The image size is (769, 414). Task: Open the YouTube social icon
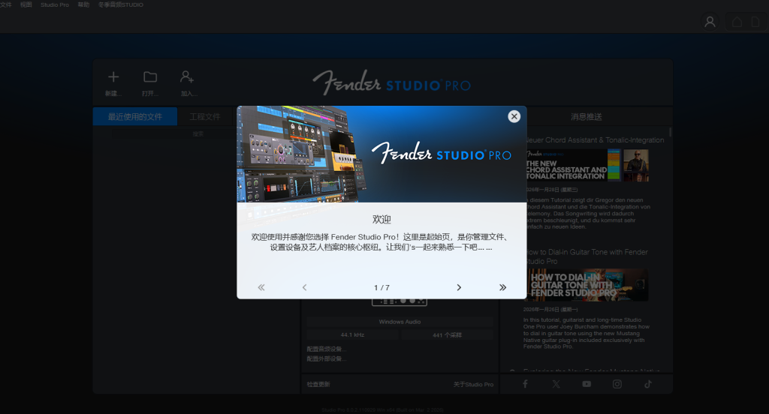[587, 384]
